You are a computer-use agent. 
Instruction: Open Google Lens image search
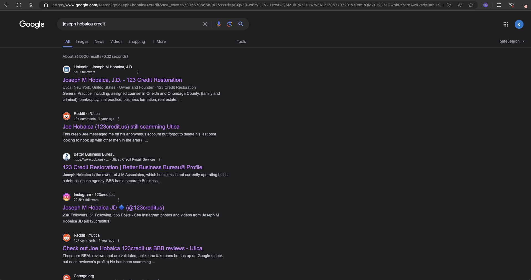(230, 24)
